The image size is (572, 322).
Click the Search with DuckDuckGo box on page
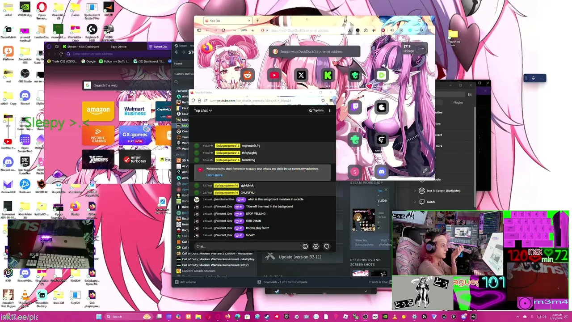coord(314,51)
